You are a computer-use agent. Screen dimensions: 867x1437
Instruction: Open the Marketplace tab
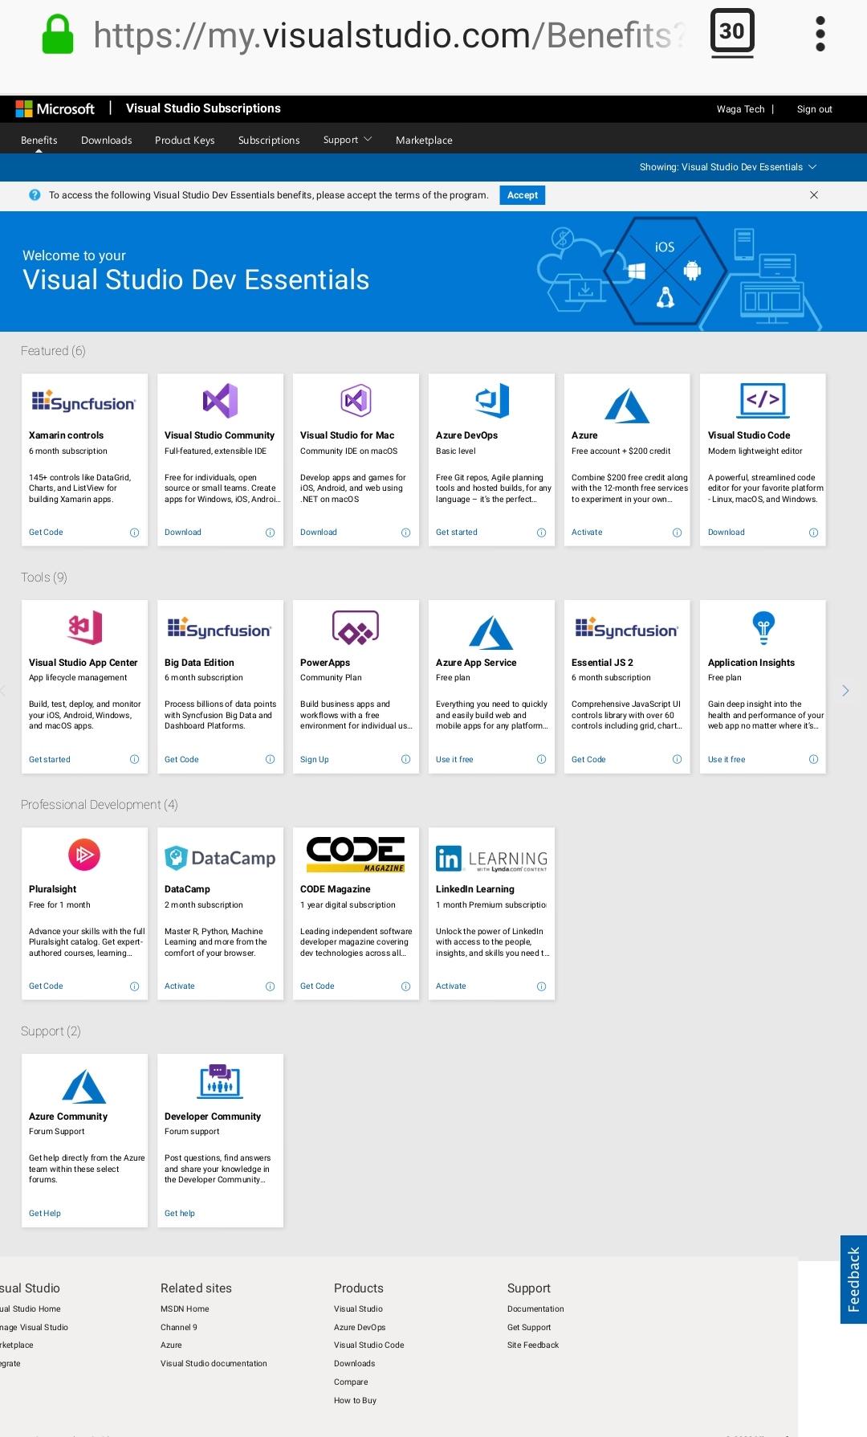tap(424, 140)
